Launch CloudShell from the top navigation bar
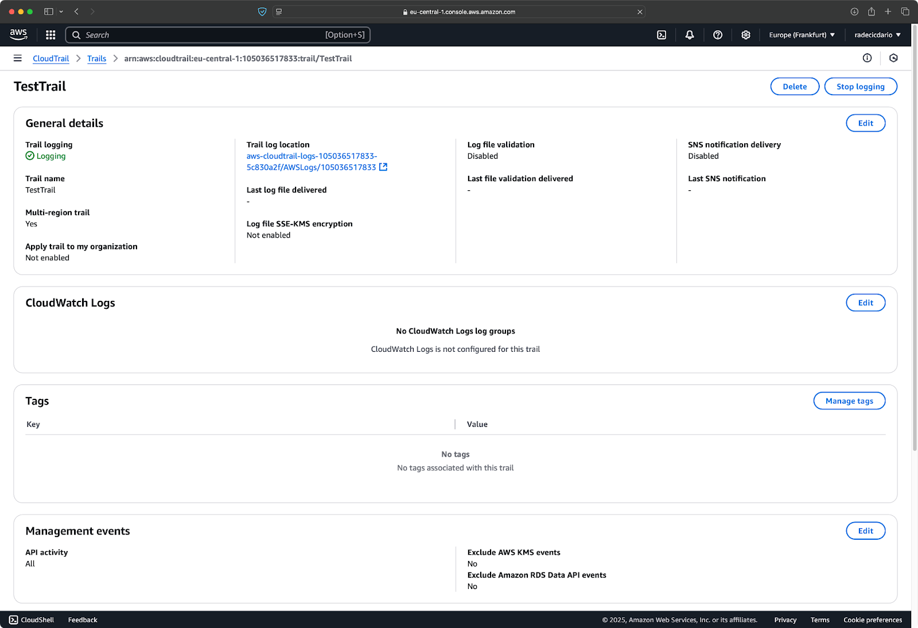 coord(662,35)
